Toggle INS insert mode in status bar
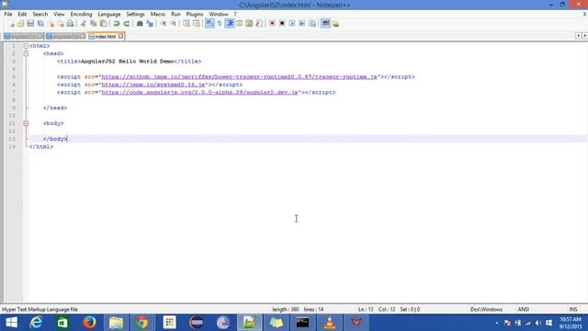 [573, 310]
